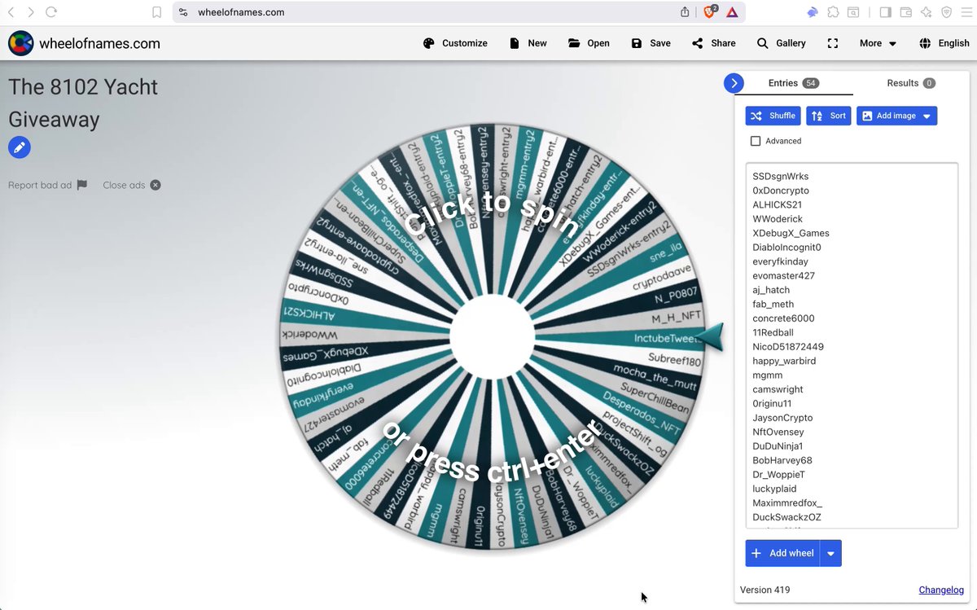This screenshot has height=610, width=977.
Task: Open Brave Rewards triangle icon
Action: click(x=732, y=12)
